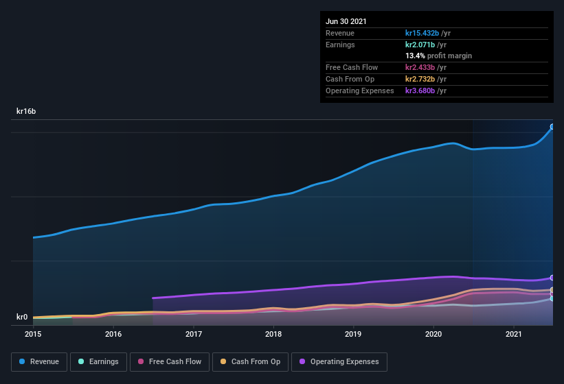Toggle the Operating Expenses legend button
Screen dimensions: 564x384
pyautogui.click(x=339, y=362)
